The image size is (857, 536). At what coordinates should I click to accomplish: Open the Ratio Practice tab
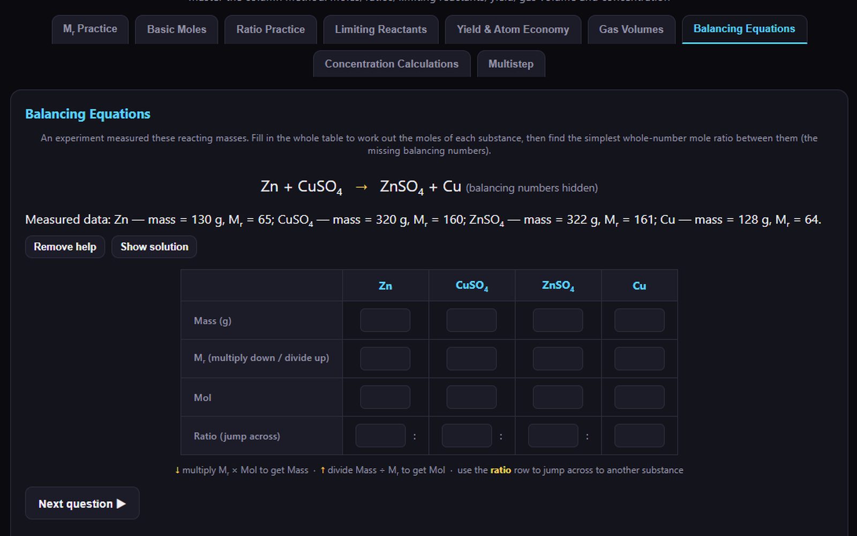[x=270, y=29]
